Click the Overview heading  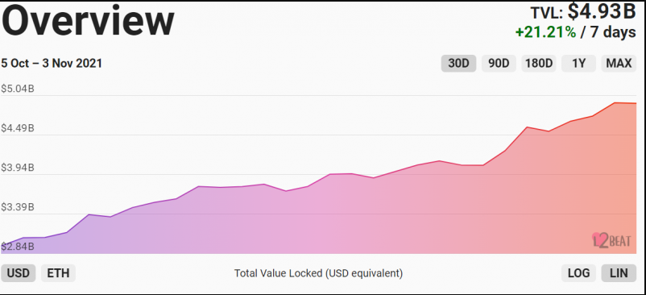[88, 20]
